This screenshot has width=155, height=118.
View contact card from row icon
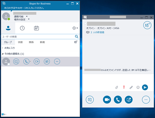click(47, 62)
